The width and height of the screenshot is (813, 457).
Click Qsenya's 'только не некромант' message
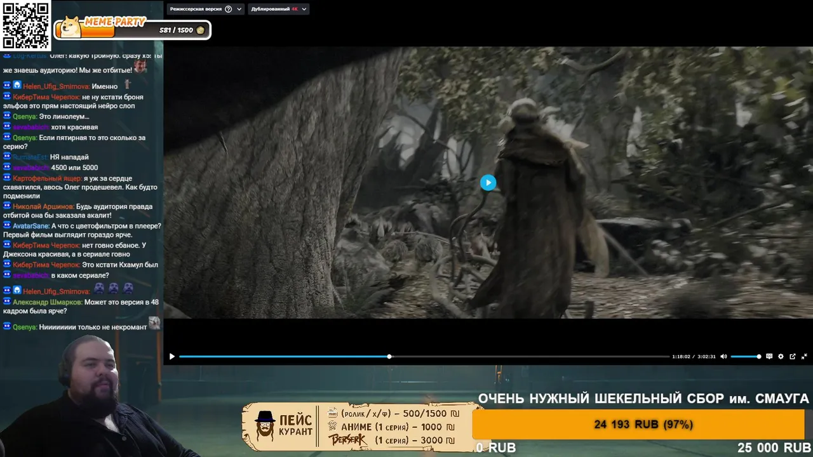81,326
